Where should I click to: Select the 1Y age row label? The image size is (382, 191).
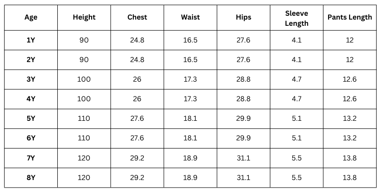(x=31, y=40)
